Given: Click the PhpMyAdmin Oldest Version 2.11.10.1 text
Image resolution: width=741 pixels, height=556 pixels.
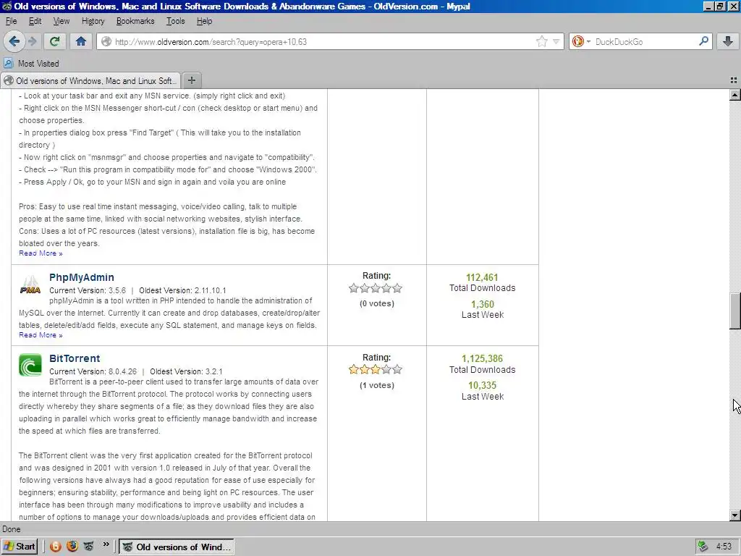Looking at the screenshot, I should (182, 290).
